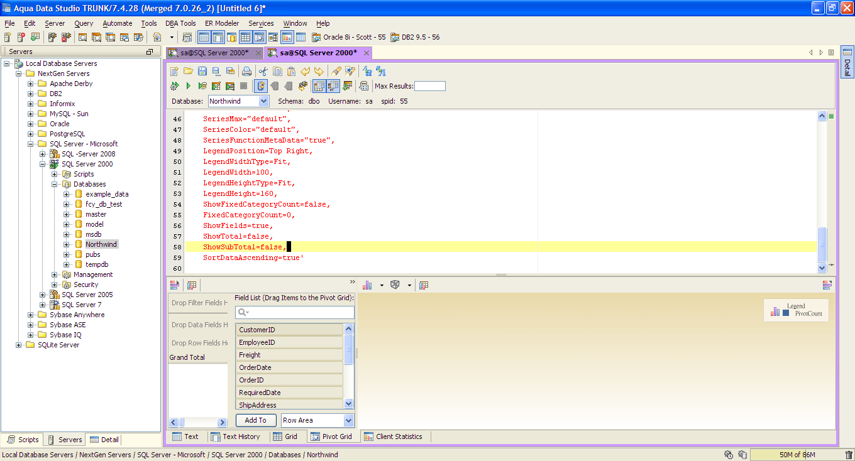The width and height of the screenshot is (855, 461).
Task: Click the Execute green play icon
Action: [x=188, y=86]
